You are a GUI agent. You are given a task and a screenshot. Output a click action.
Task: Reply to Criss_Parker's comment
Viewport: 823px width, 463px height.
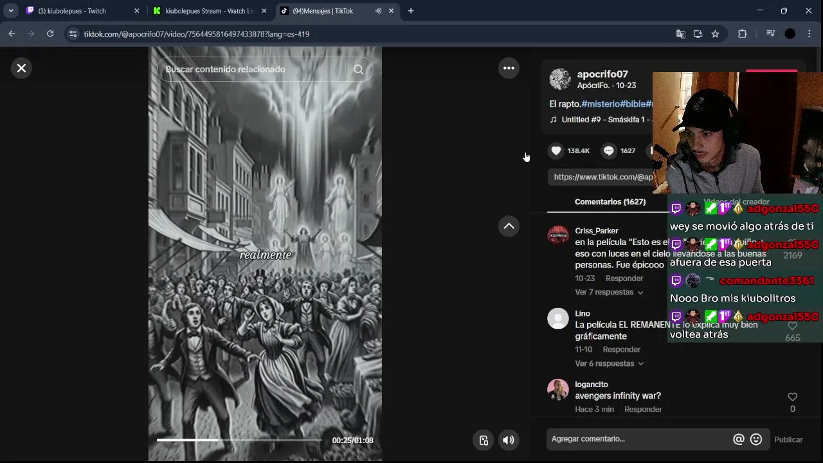coord(624,278)
